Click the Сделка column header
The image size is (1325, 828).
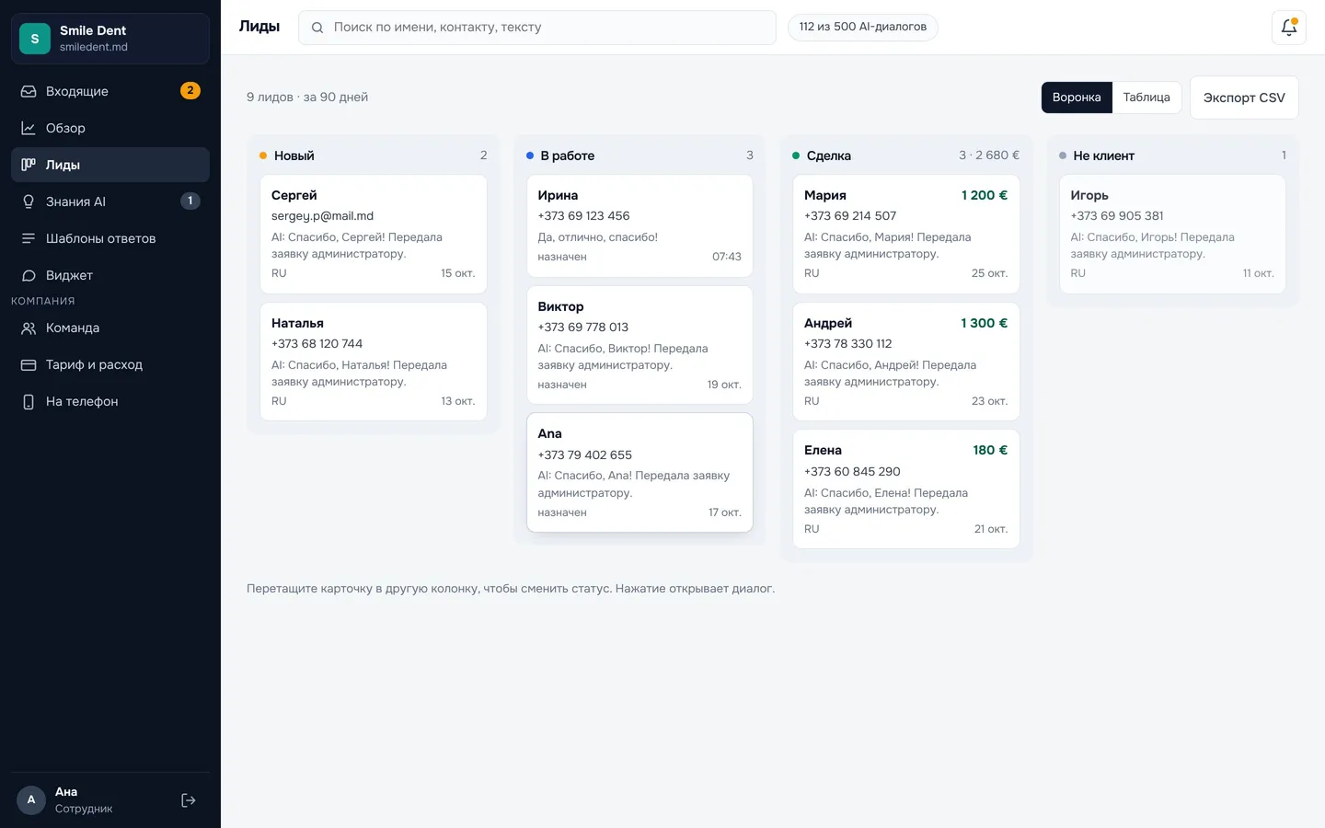pos(906,155)
